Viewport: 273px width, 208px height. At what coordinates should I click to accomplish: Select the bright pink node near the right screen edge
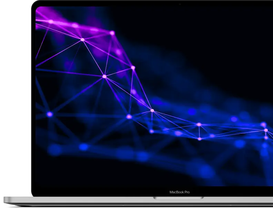266,130
